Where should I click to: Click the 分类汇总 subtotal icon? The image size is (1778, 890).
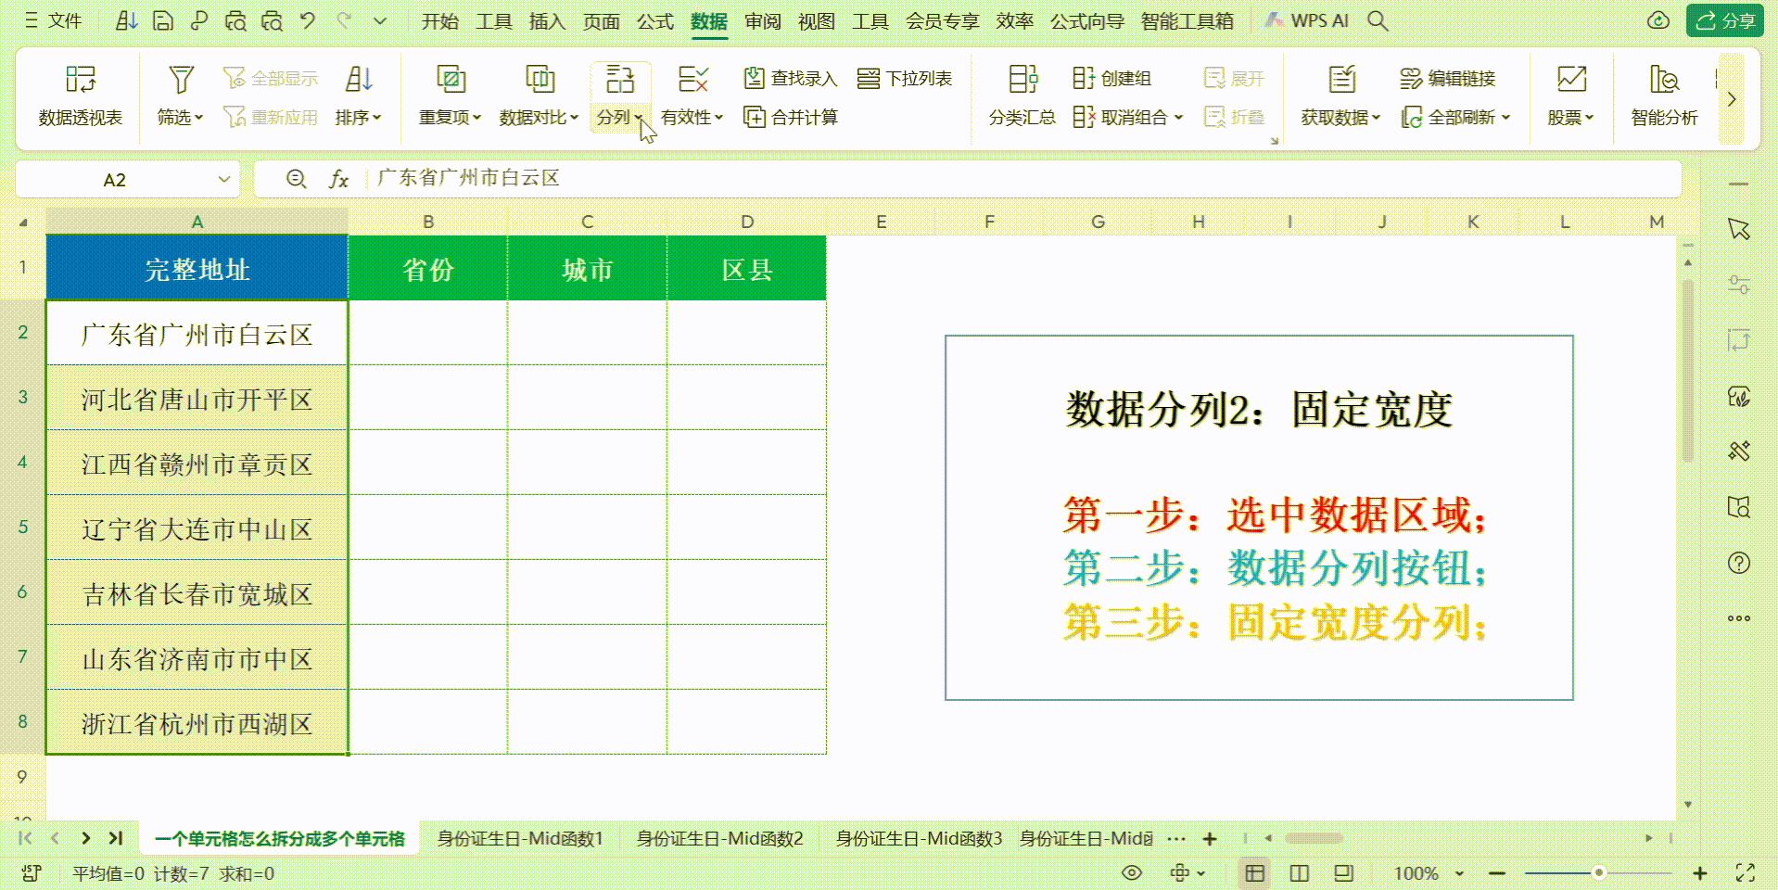coord(1022,80)
